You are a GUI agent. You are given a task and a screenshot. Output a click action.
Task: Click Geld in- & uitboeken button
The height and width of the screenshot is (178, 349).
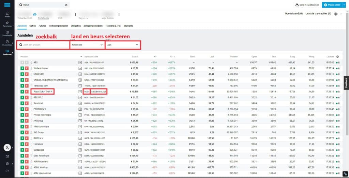(307, 5)
